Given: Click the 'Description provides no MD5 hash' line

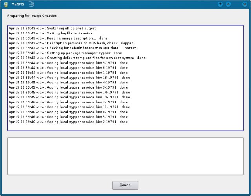Looking at the screenshot, I should (71, 43).
